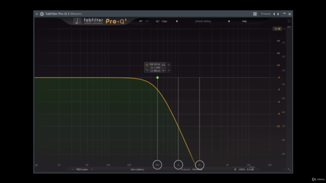Click the FabFilter Pro-Q 3 logo
This screenshot has height=183, width=326.
coord(100,21)
